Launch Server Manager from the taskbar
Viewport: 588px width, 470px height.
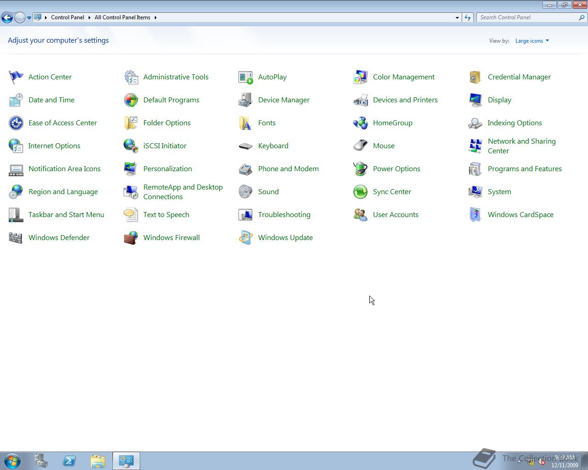pyautogui.click(x=41, y=461)
